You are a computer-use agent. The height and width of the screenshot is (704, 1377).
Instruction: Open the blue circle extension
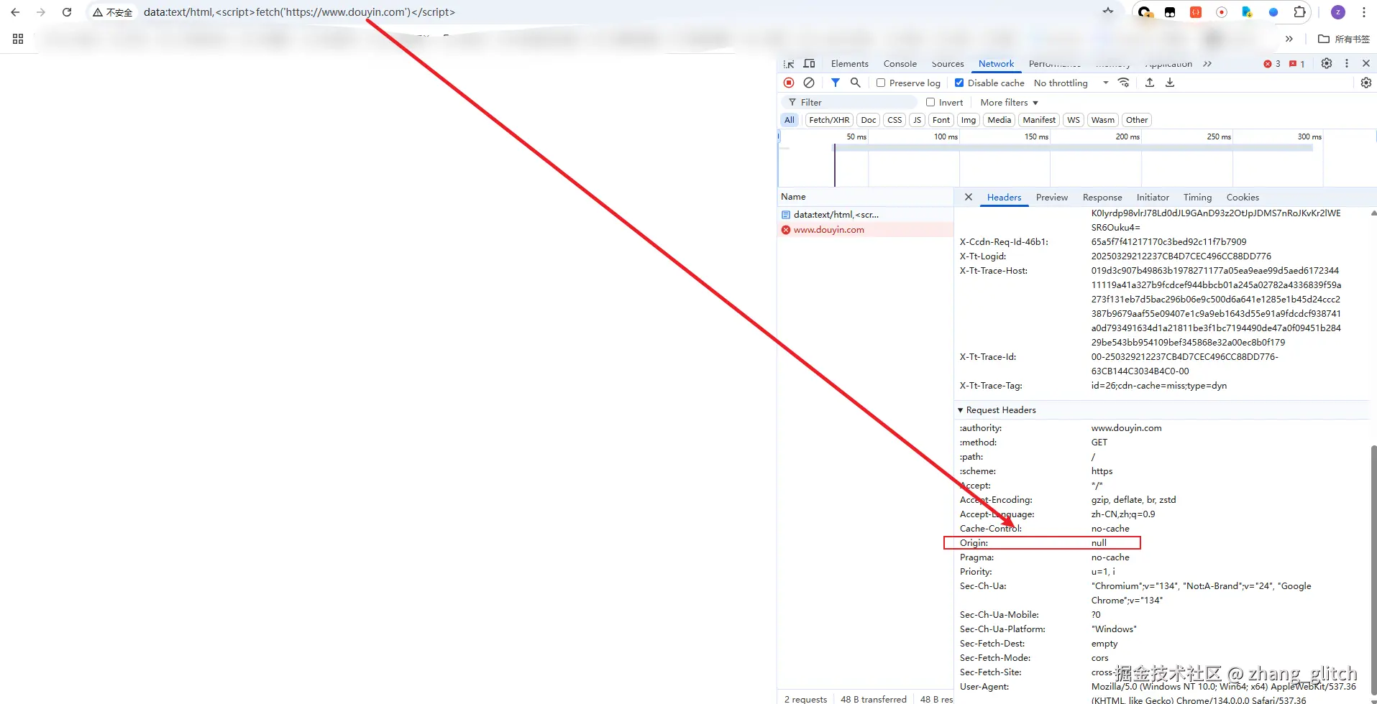tap(1273, 12)
